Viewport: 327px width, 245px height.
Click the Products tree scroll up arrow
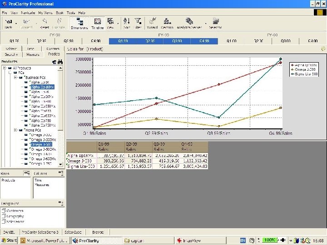[x=60, y=68]
